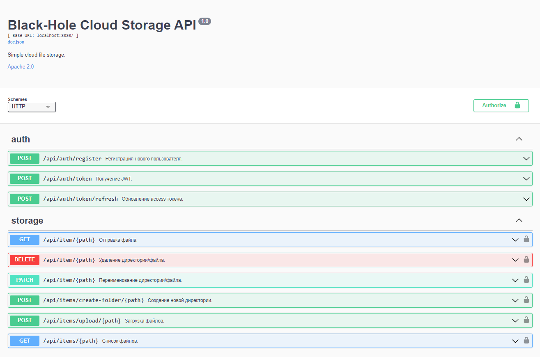
Task: Click lock icon on DELETE /api/item/{path}
Action: [526, 260]
